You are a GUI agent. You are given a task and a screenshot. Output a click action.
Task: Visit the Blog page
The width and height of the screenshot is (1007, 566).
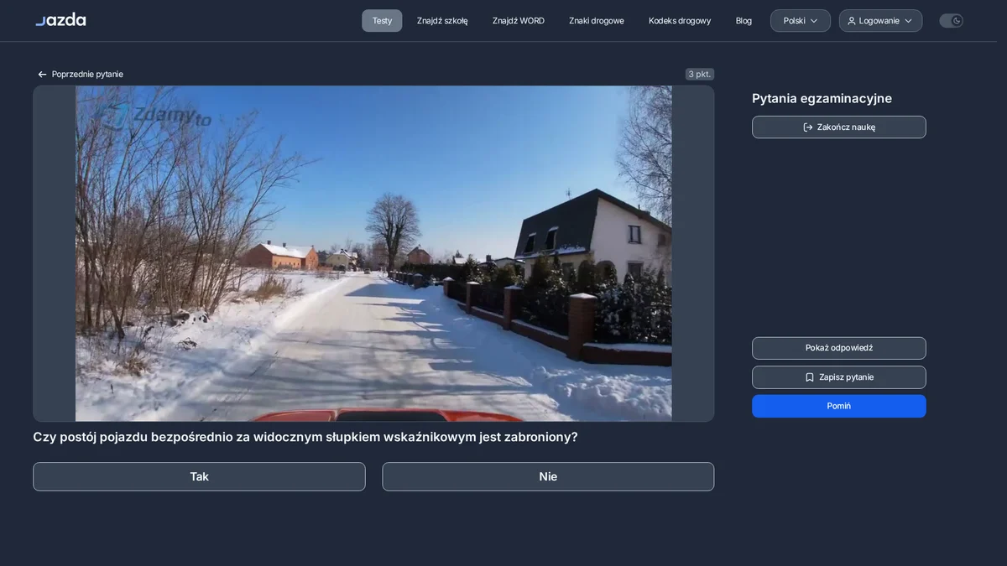click(744, 21)
